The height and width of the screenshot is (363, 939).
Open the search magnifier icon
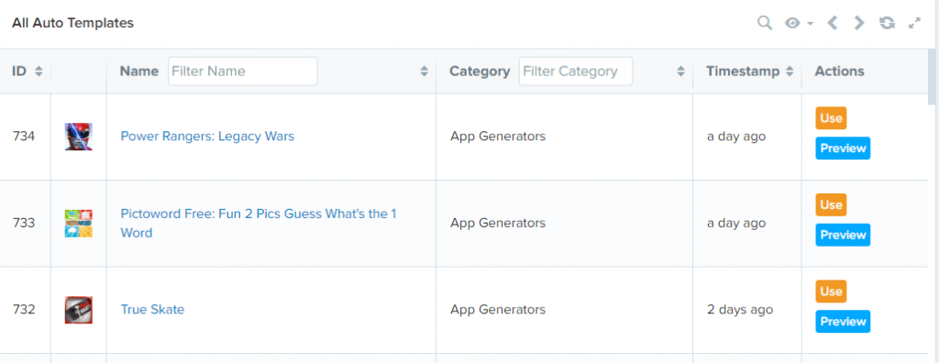click(x=764, y=23)
